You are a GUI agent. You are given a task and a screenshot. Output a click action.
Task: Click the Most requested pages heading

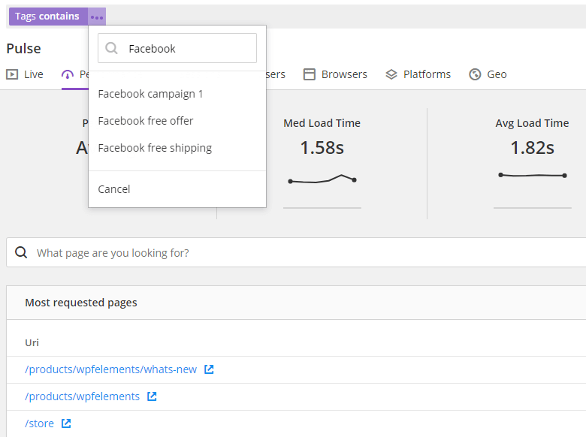pyautogui.click(x=81, y=303)
